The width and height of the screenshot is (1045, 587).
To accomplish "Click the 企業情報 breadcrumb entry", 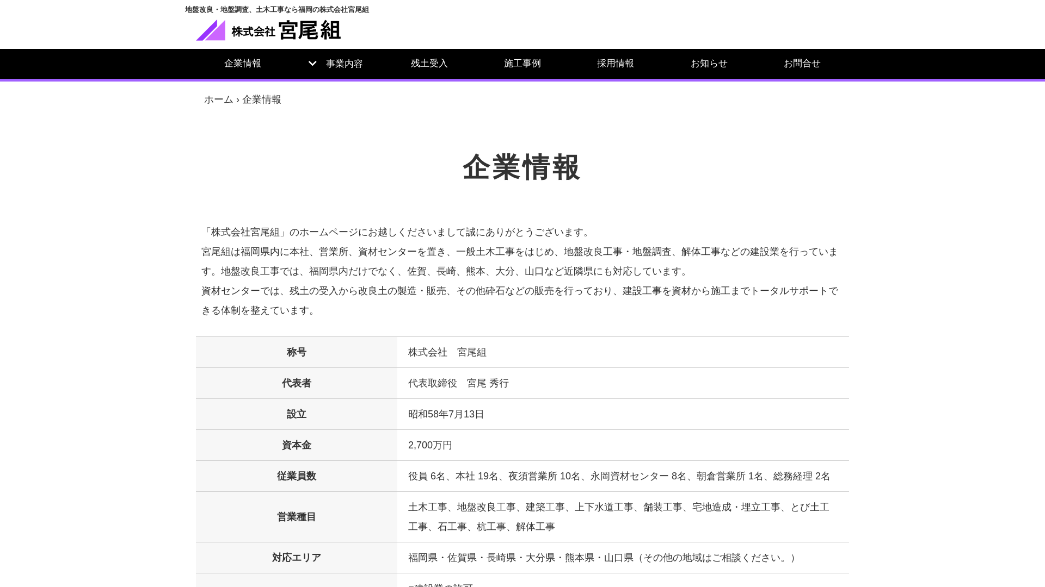I will pos(262,99).
